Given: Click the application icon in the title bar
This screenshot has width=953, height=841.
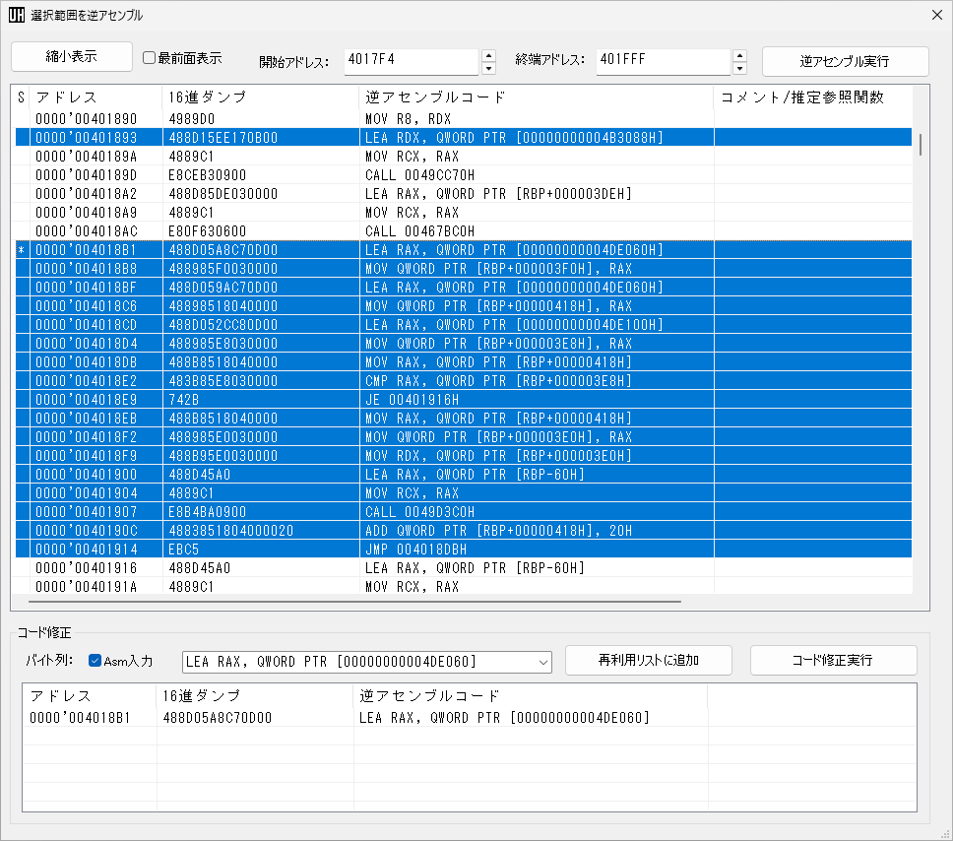Looking at the screenshot, I should tap(18, 15).
